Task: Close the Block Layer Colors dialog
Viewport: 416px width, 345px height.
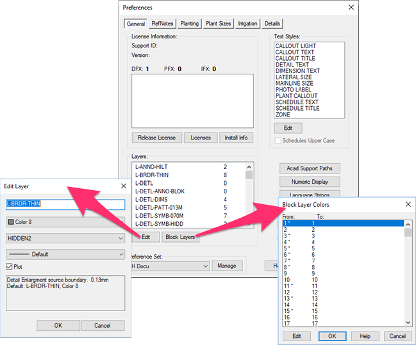Action: click(408, 204)
